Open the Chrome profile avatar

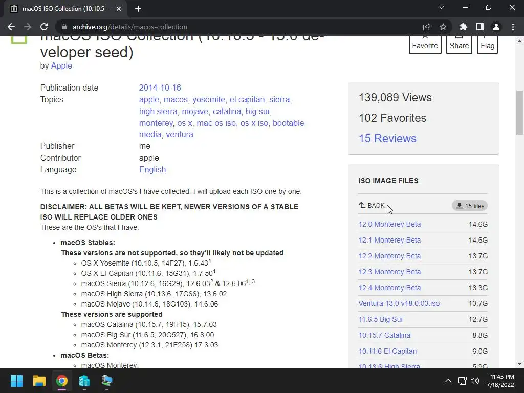496,27
